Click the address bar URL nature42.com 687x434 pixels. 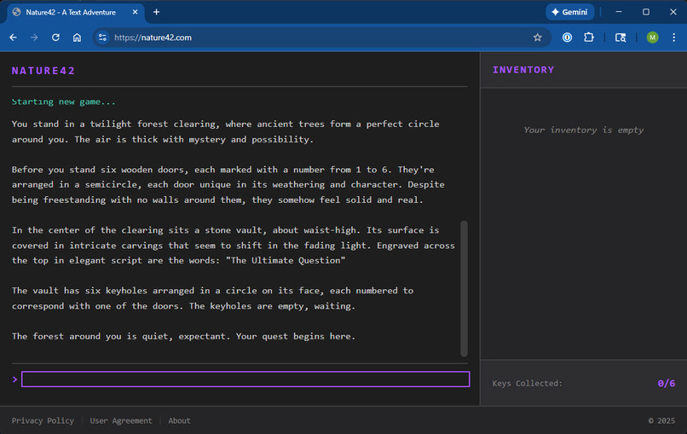point(153,38)
